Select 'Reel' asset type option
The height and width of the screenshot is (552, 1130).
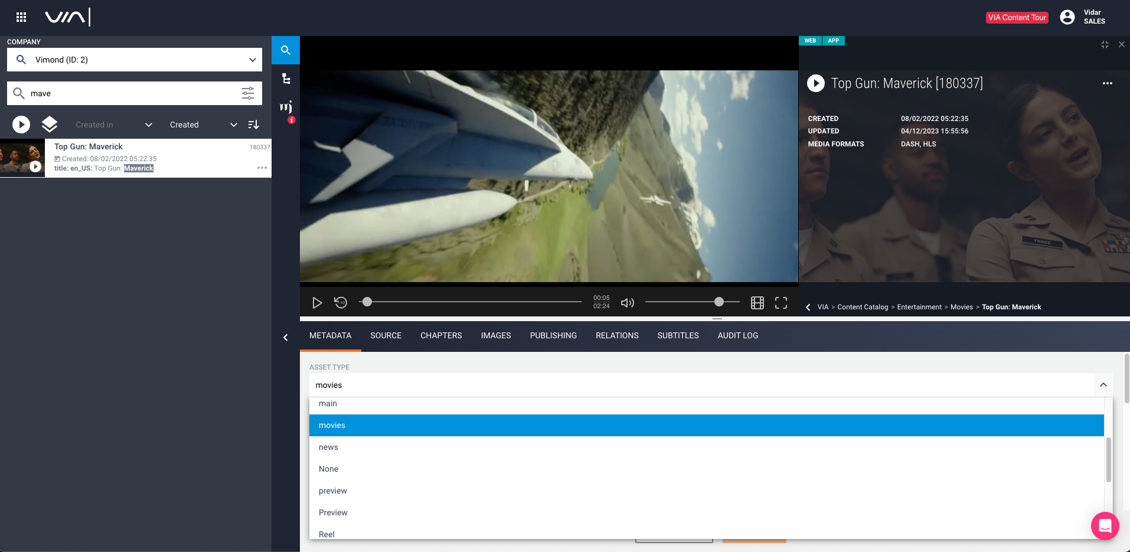click(707, 531)
